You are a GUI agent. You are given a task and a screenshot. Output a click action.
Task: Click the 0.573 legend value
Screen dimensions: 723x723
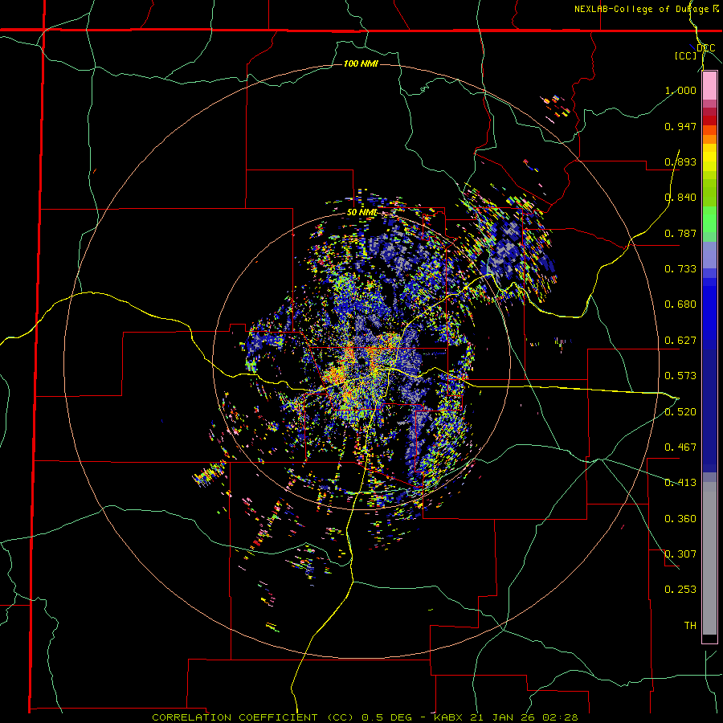tap(680, 376)
